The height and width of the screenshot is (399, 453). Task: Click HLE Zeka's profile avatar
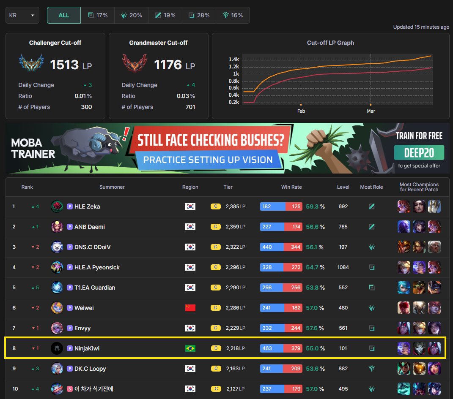coord(57,206)
